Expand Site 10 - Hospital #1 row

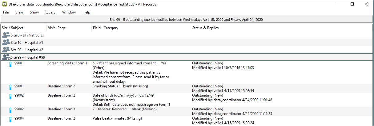27,42
